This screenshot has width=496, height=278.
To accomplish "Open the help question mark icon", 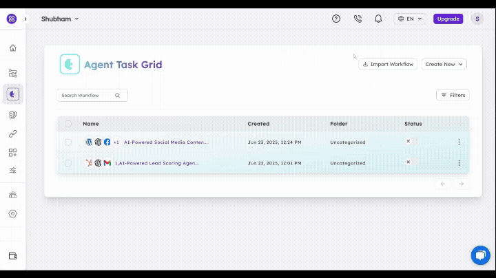I will click(x=336, y=19).
